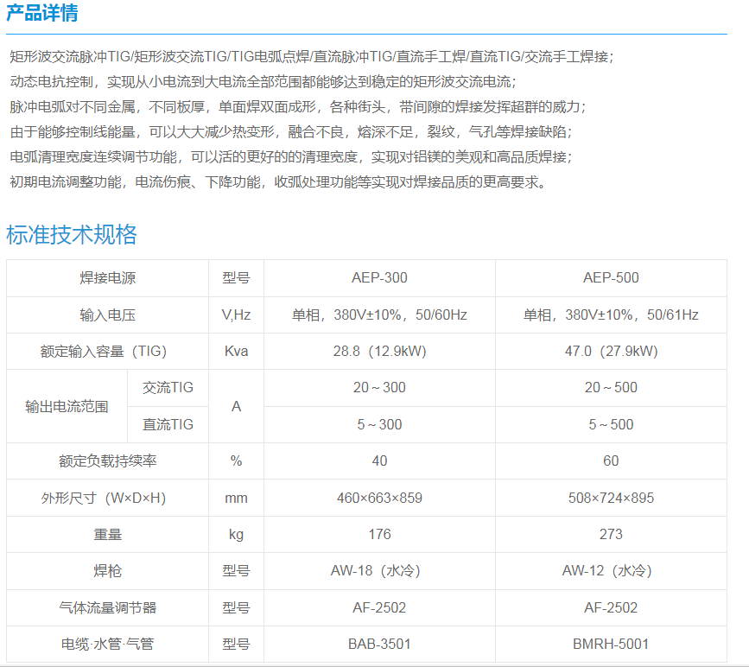This screenshot has height=667, width=749.
Task: Click the 273 kg weight value
Action: [611, 534]
